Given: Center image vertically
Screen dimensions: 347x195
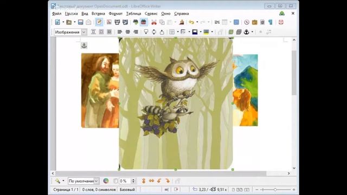Looking at the screenshot, I should pos(154,32).
